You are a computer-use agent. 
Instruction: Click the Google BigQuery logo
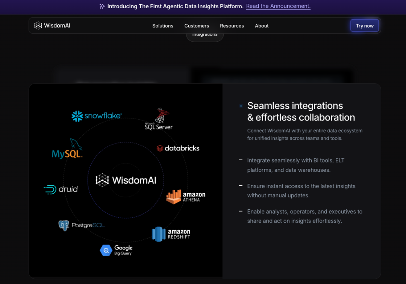(x=116, y=250)
